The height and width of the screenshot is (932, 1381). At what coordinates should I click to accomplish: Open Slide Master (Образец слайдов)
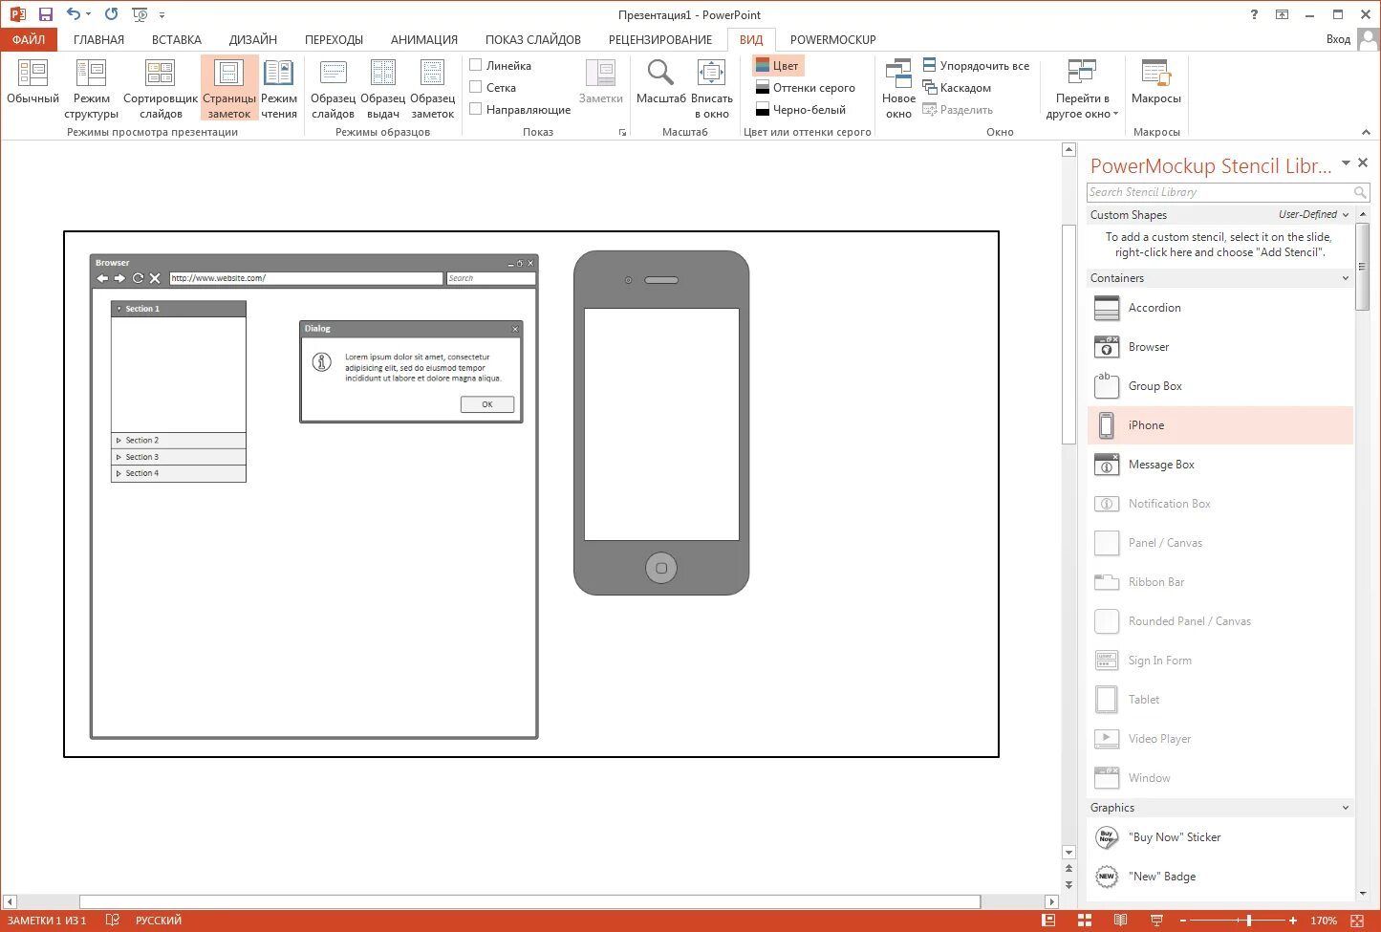(333, 88)
